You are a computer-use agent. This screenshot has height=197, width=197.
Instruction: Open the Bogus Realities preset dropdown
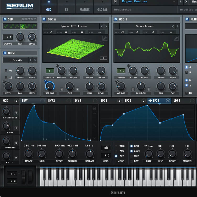148,2
